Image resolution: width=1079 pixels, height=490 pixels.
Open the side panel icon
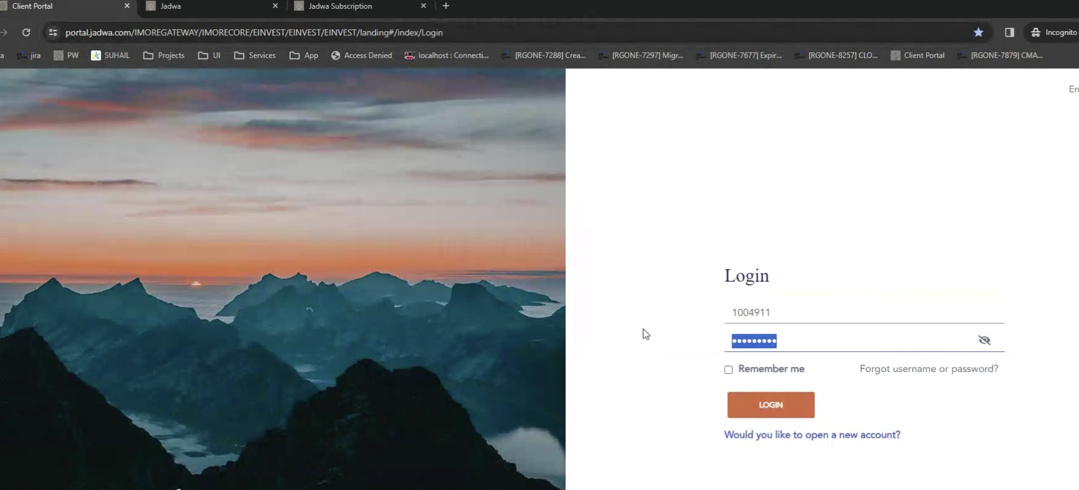1009,32
